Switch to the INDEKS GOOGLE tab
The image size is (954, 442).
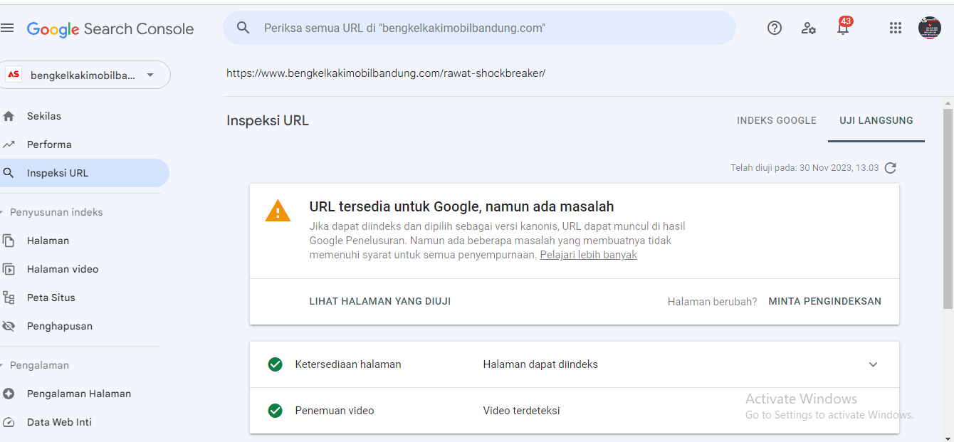click(777, 120)
